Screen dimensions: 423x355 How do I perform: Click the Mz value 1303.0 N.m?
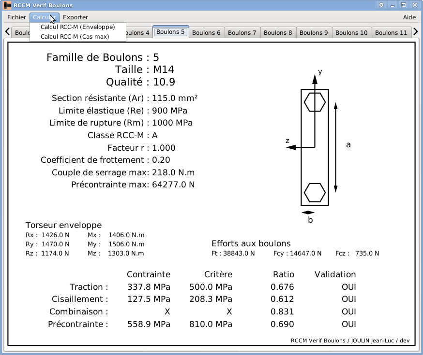pyautogui.click(x=126, y=253)
